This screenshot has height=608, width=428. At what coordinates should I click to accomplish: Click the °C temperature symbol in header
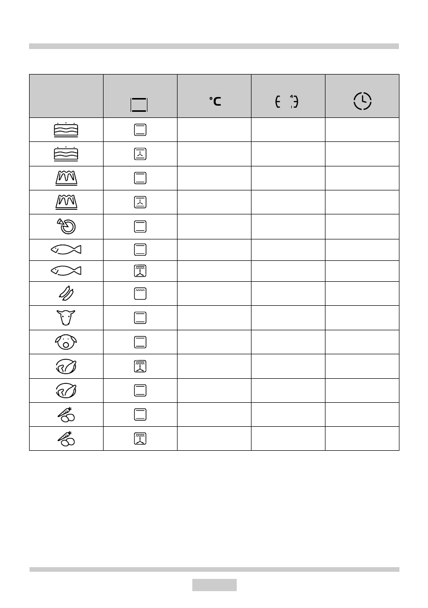(214, 102)
